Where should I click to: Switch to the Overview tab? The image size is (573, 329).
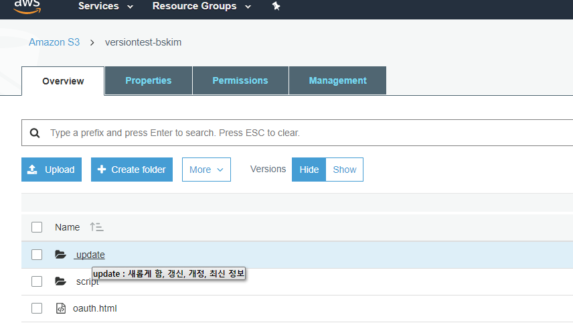tap(63, 81)
